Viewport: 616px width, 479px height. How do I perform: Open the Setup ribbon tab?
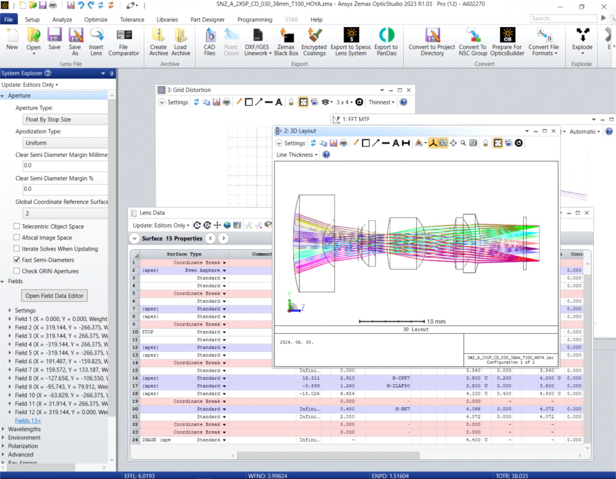32,19
